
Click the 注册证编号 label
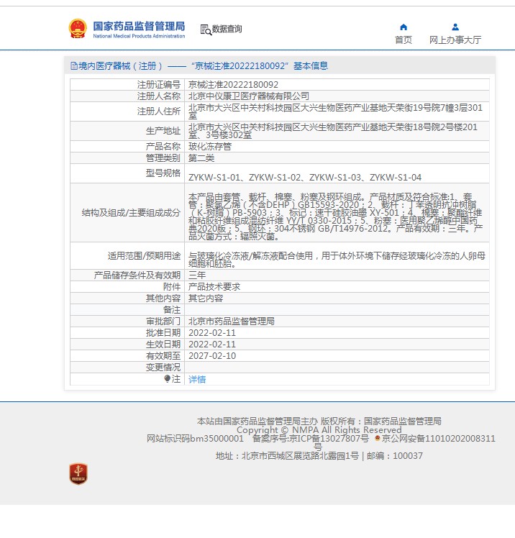159,85
